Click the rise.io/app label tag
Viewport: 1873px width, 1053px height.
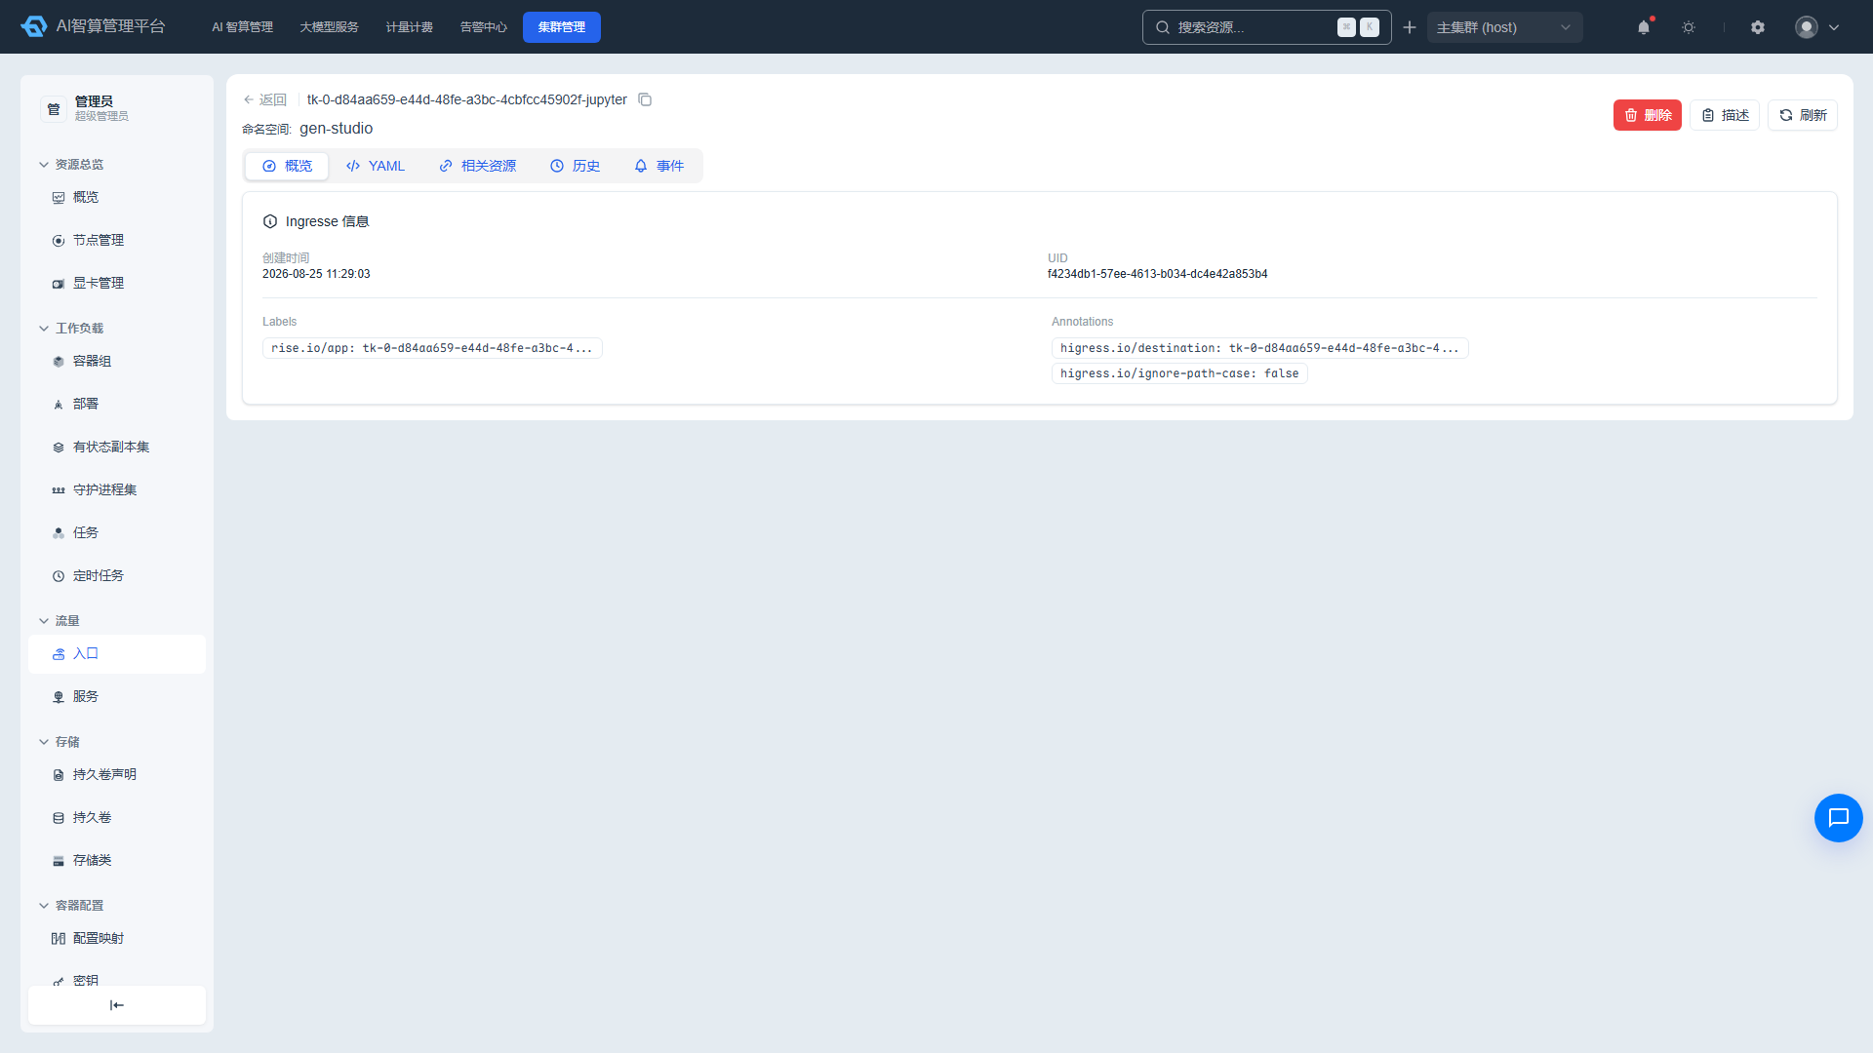coord(432,348)
